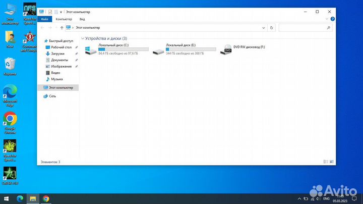The height and width of the screenshot is (204, 363).
Task: Open the New user folder desktop icon
Action: click(x=10, y=39)
